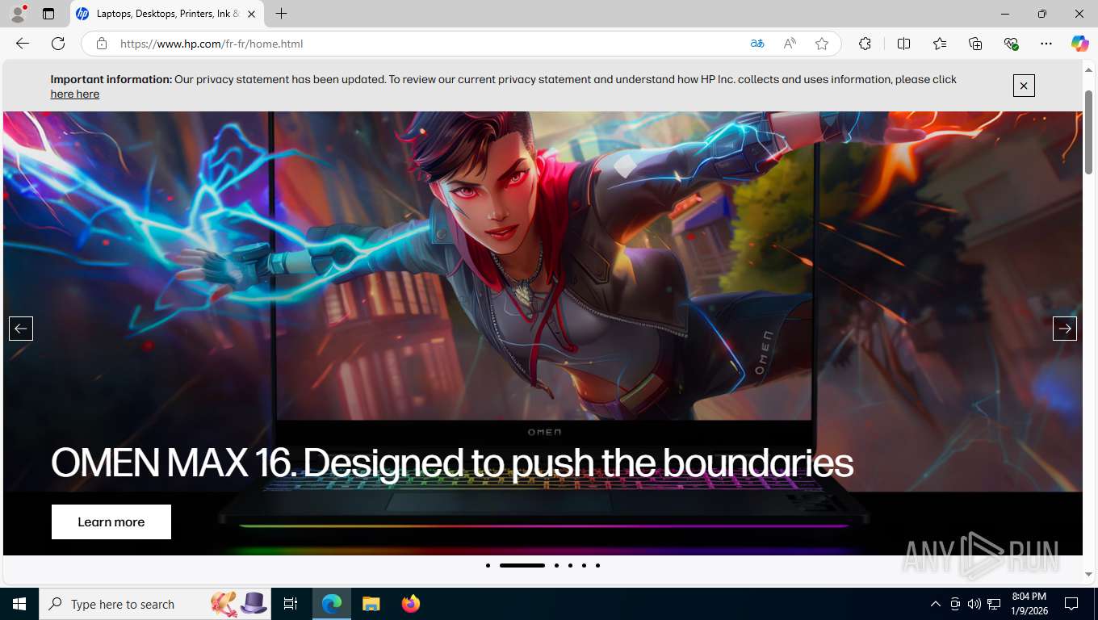
Task: Show the previous carousel slide
Action: [x=21, y=329]
